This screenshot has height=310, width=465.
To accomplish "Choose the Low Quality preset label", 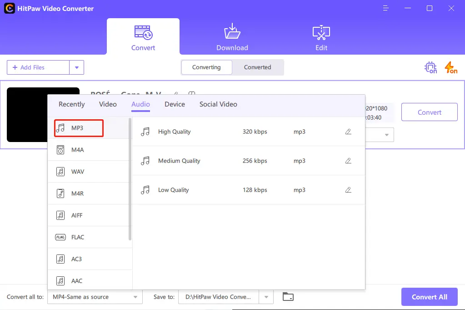I will pyautogui.click(x=174, y=190).
